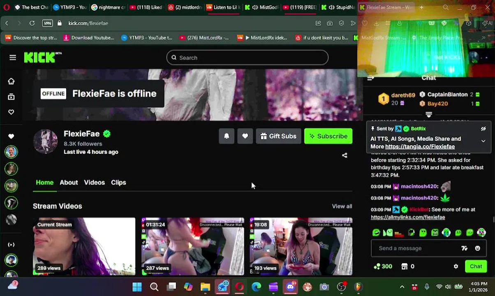Toggle notification bell for FlexieFae
The image size is (495, 296).
click(227, 136)
